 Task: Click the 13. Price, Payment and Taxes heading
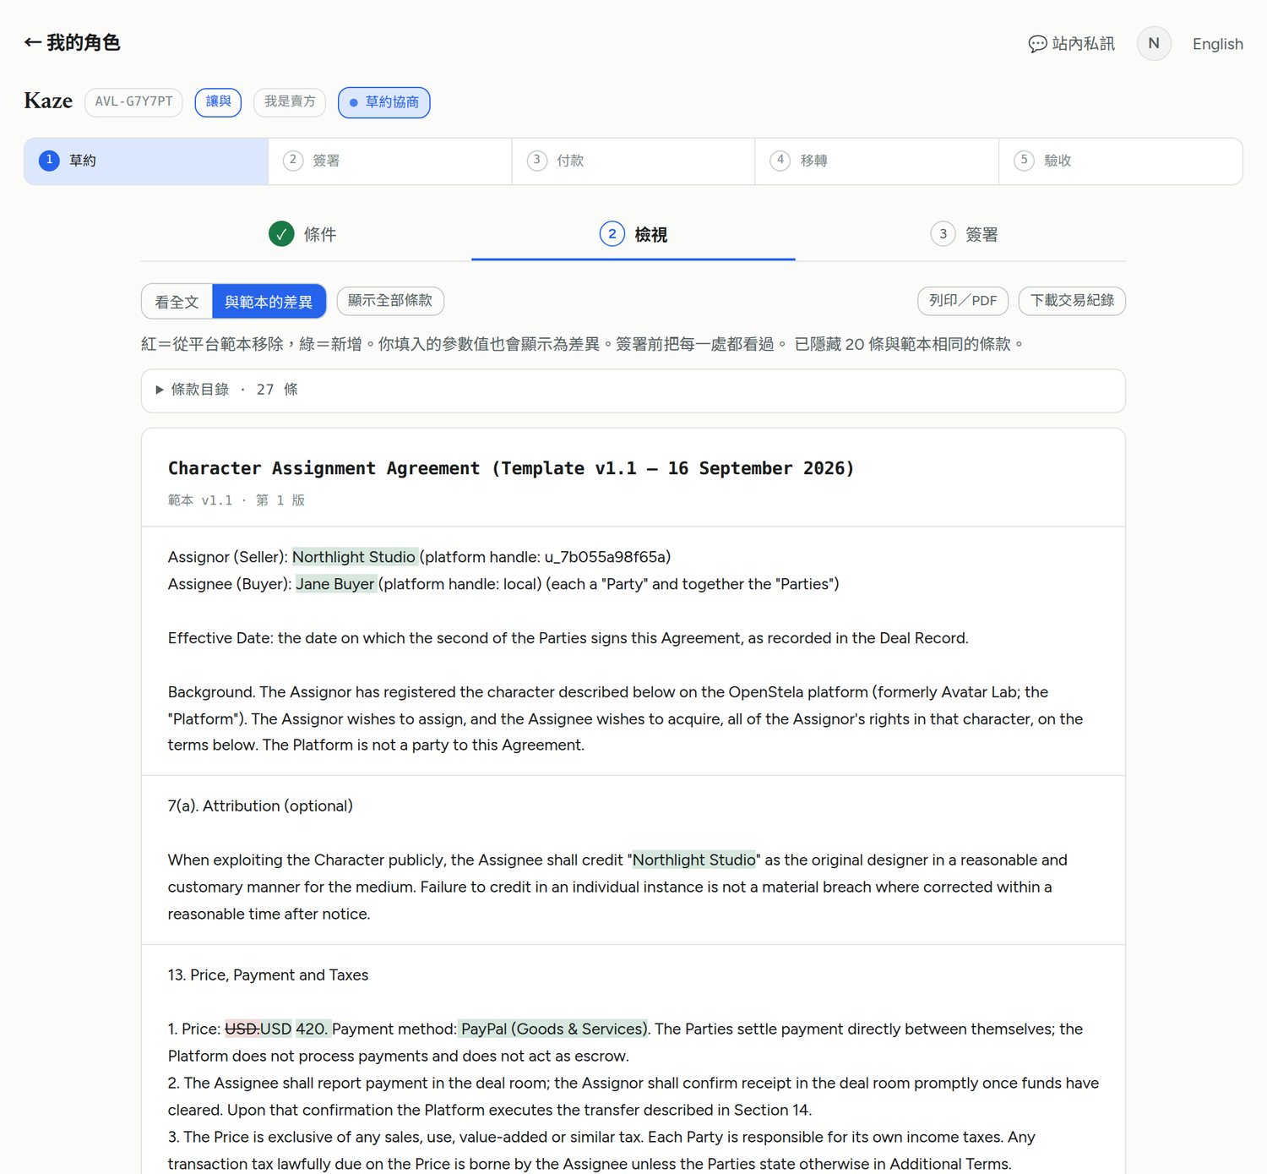point(268,975)
